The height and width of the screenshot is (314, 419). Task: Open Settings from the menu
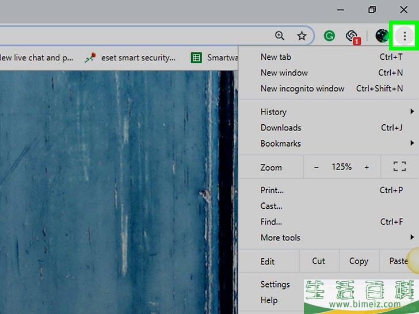(x=275, y=284)
